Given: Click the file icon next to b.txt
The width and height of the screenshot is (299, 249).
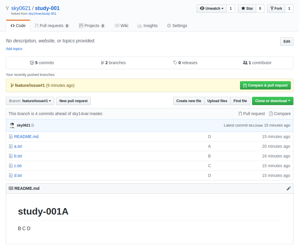Looking at the screenshot, I should pyautogui.click(x=11, y=156).
